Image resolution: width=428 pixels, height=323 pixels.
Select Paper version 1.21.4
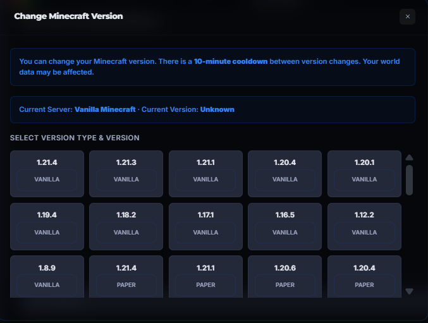tap(126, 276)
